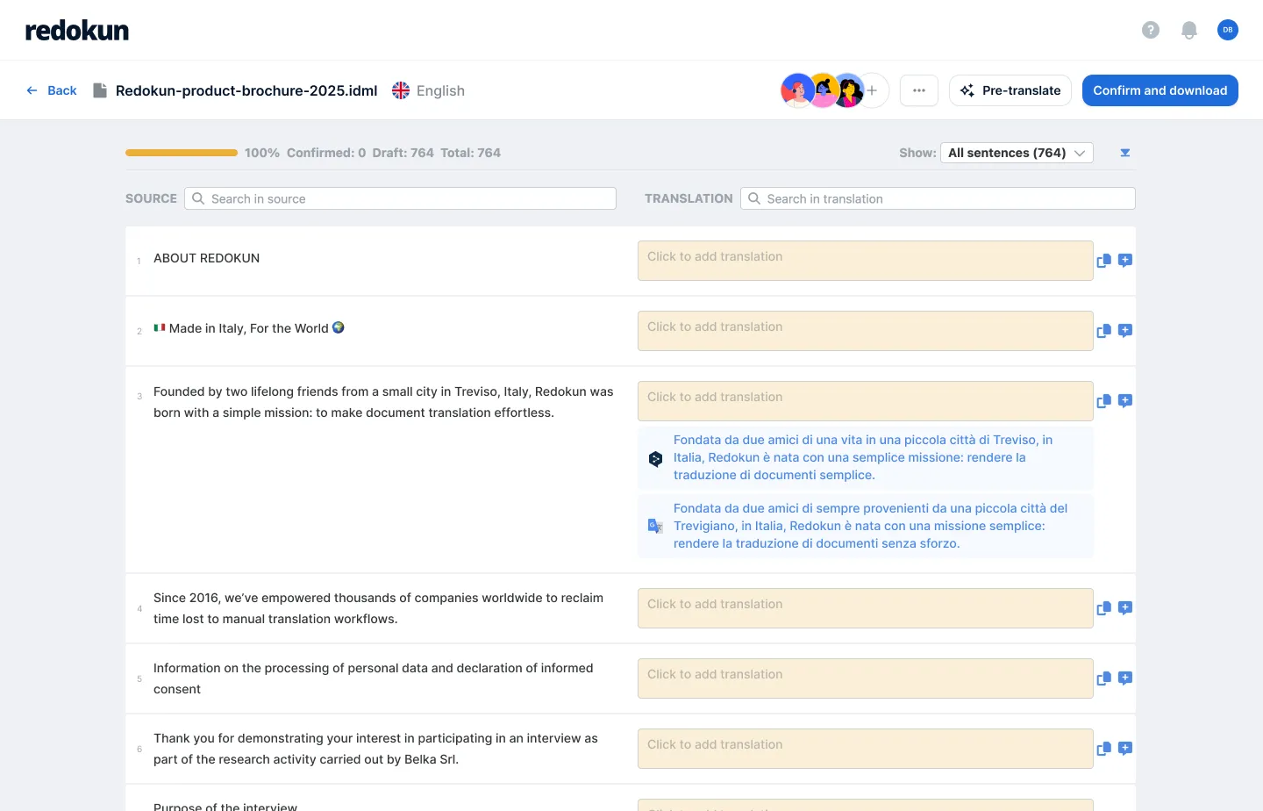Open the All sentences filter dropdown

pos(1017,153)
